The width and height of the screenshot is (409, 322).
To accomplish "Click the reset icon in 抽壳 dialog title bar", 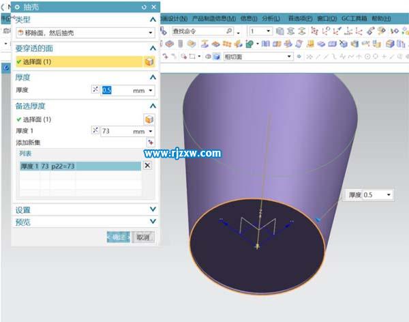I will [144, 6].
